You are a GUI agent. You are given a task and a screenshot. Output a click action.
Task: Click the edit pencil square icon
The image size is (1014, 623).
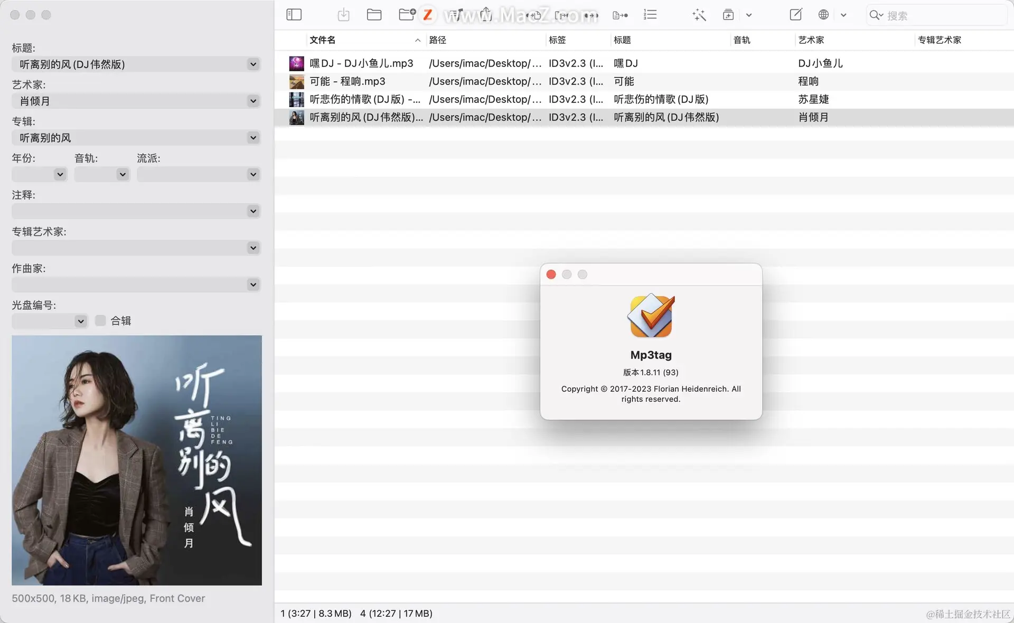(795, 15)
